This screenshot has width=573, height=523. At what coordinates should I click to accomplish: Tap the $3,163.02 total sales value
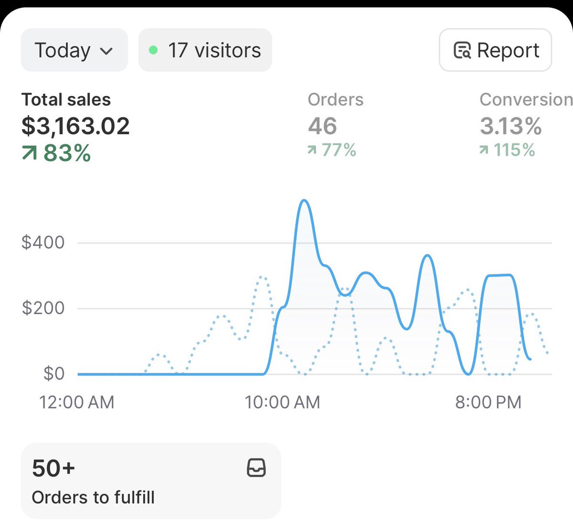coord(75,126)
